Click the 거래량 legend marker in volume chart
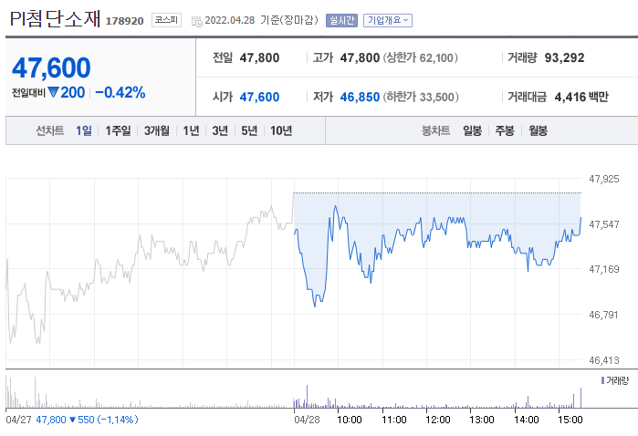The height and width of the screenshot is (436, 638). (602, 380)
